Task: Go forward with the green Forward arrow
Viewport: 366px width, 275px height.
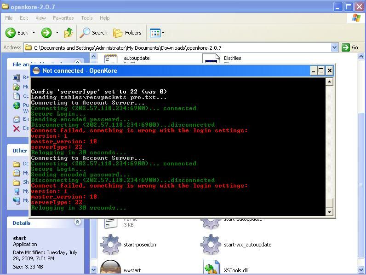Action: (46, 33)
